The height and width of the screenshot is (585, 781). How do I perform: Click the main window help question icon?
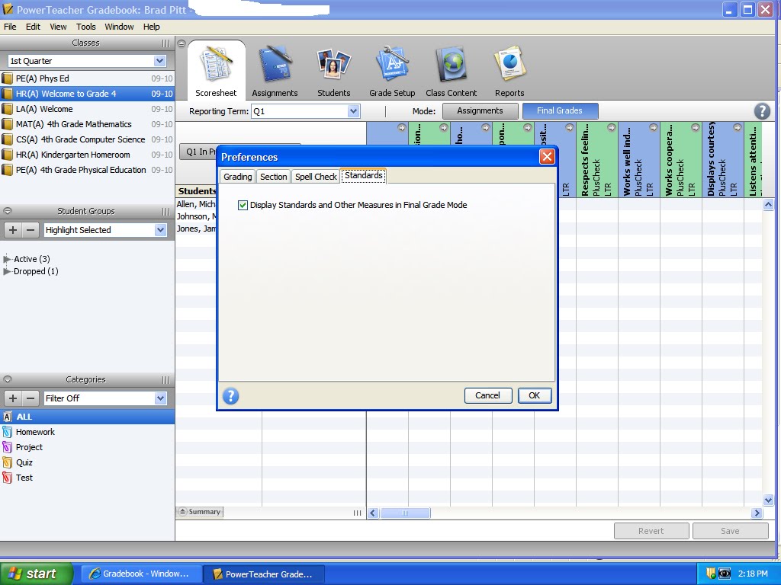pyautogui.click(x=762, y=111)
